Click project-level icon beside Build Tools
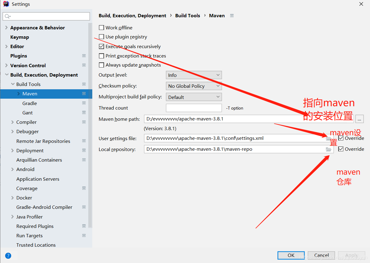 point(84,84)
